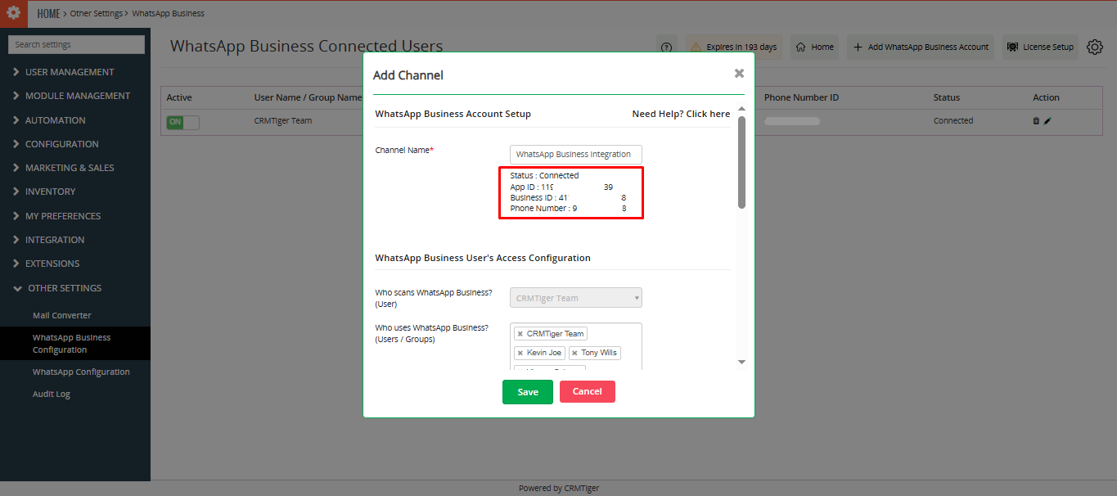The width and height of the screenshot is (1117, 496).
Task: Click Other Settings breadcrumb link
Action: pyautogui.click(x=97, y=13)
